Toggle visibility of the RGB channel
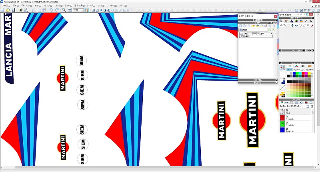Screen dimensions: 320x172 [287, 110]
